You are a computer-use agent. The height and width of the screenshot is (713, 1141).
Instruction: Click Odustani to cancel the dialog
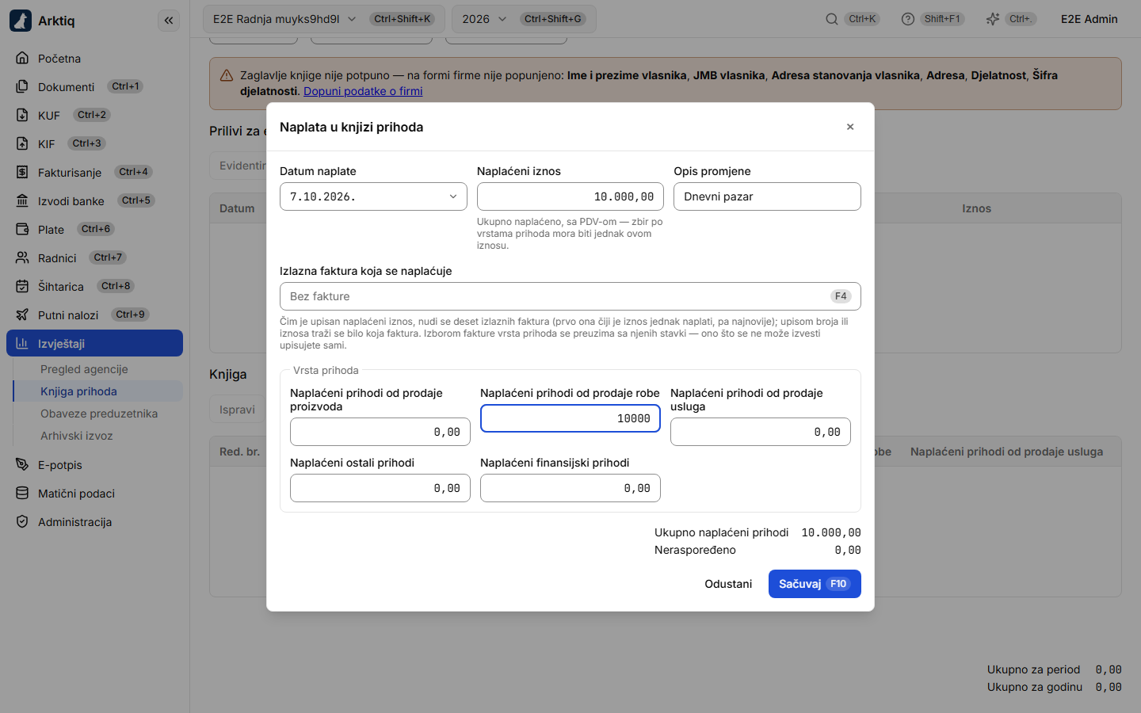[728, 584]
